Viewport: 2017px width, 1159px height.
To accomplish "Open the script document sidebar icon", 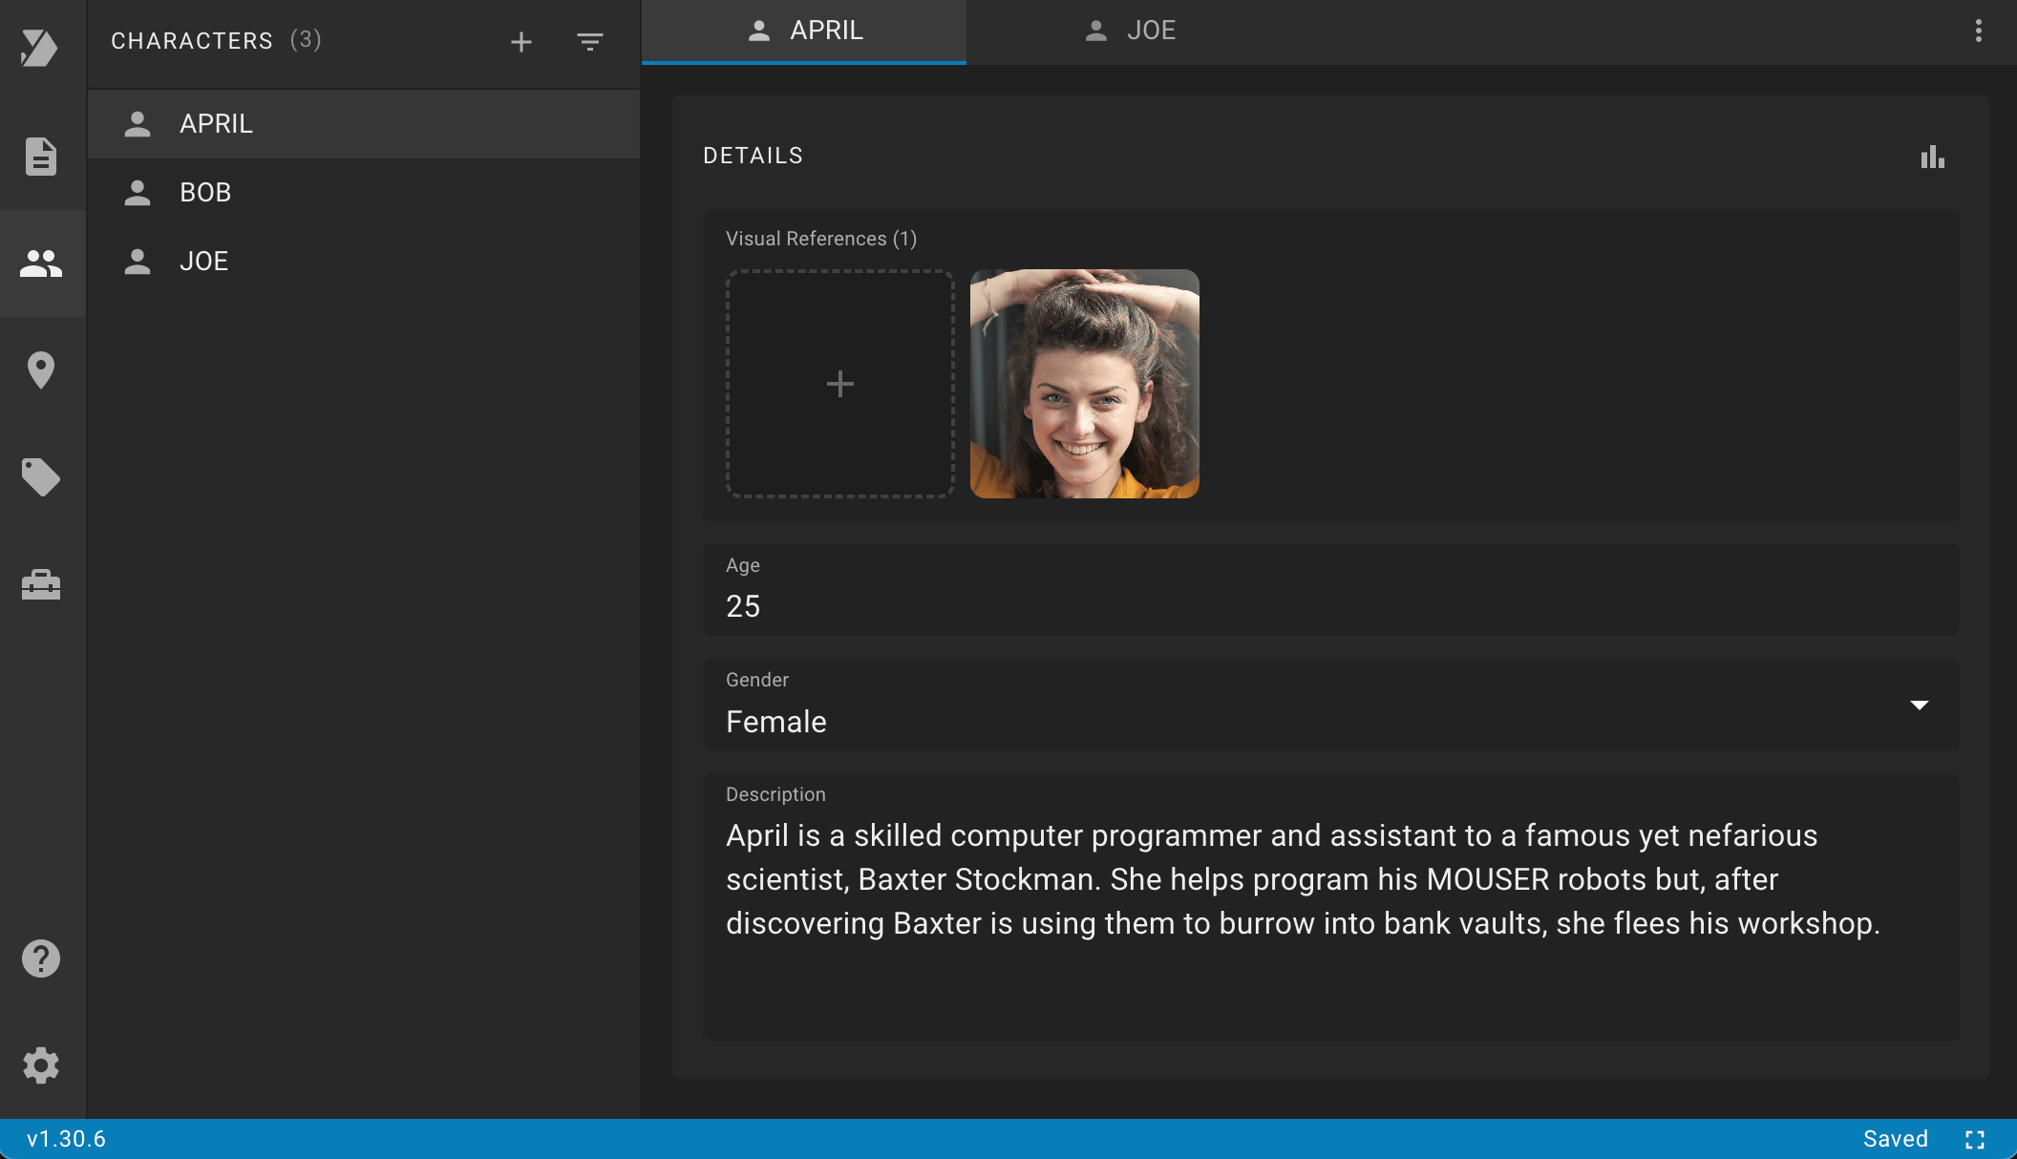I will pos(41,157).
